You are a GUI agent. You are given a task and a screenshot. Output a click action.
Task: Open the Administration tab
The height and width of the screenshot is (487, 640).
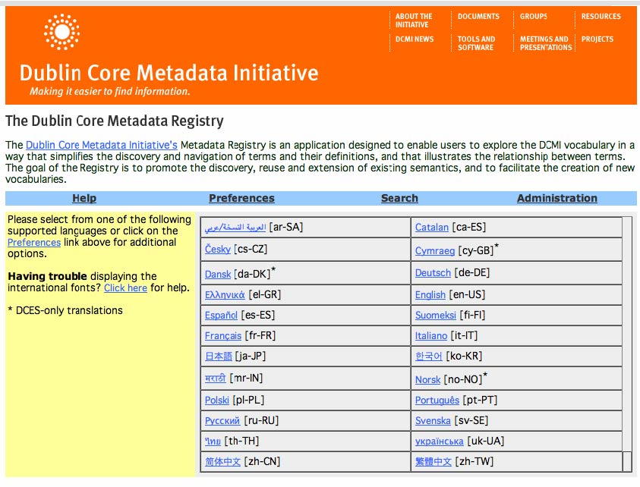[556, 198]
